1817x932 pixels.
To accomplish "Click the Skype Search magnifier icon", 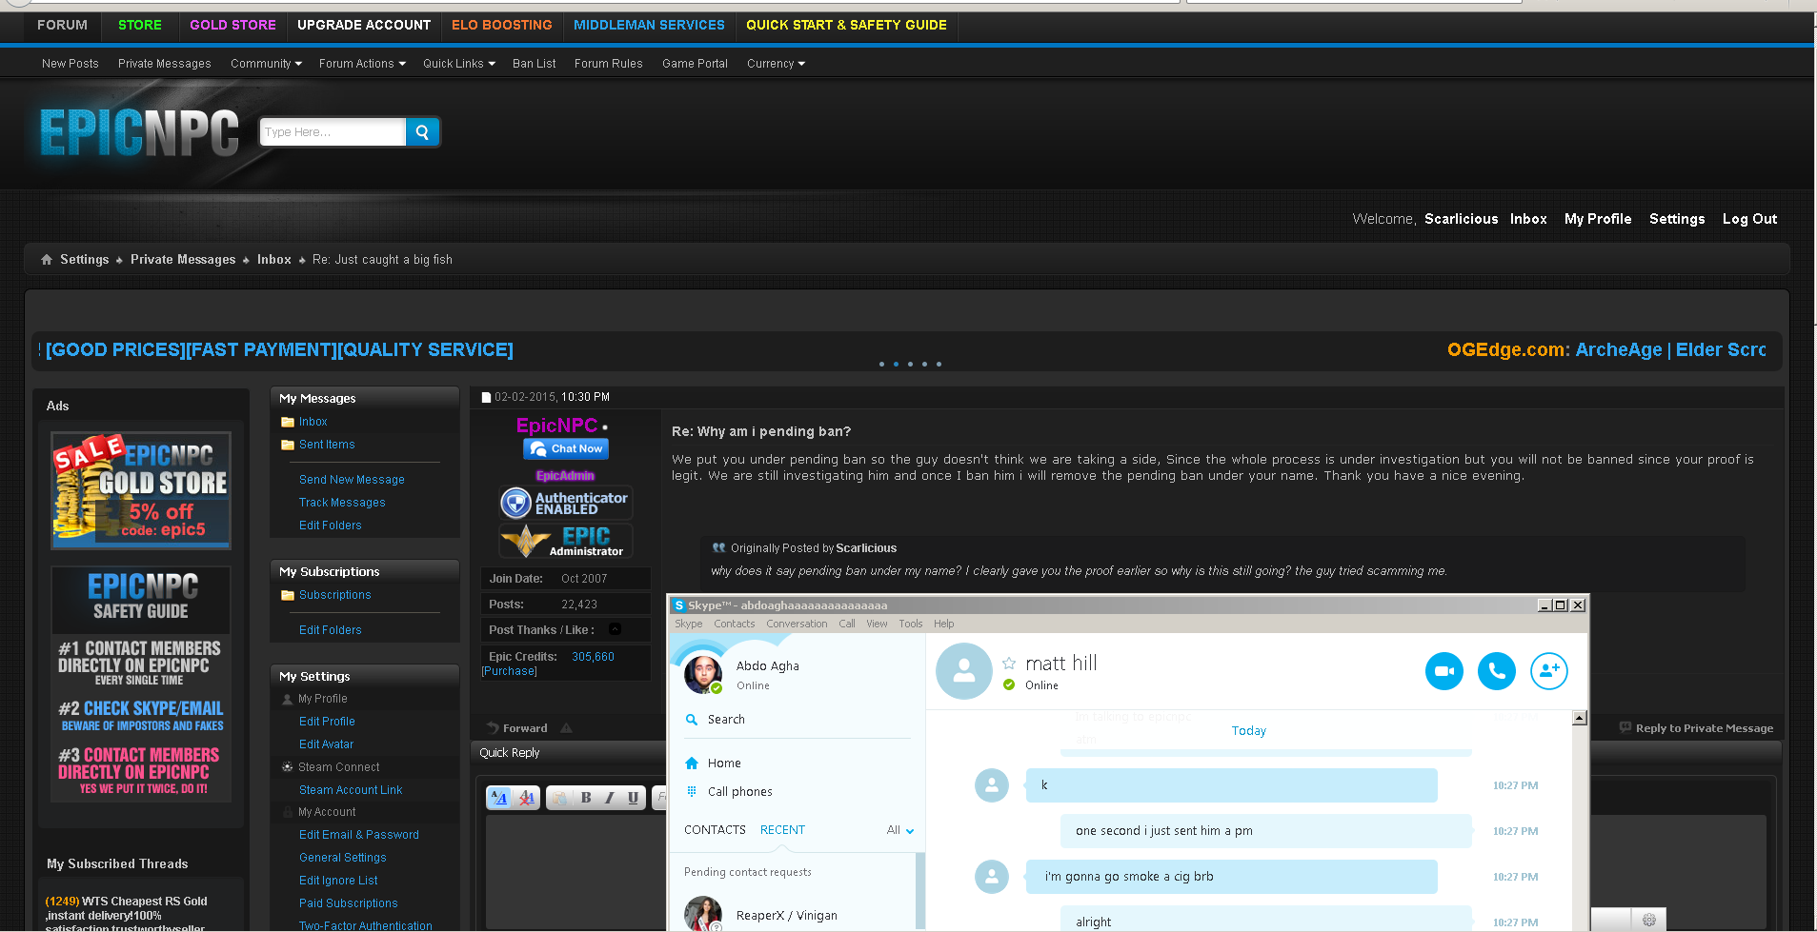I will pos(692,720).
